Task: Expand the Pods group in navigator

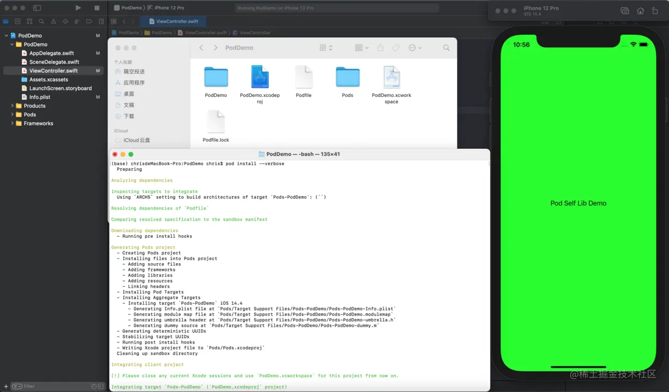Action: coord(12,114)
